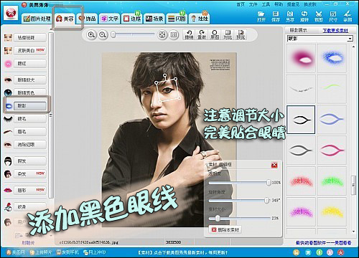Click the rotate (旋转) icon in top toolbar

coord(304,16)
